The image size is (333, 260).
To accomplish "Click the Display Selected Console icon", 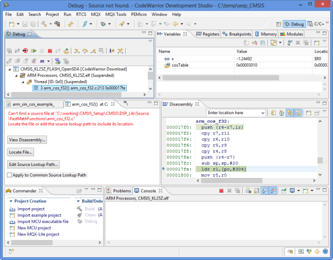I will [292, 191].
